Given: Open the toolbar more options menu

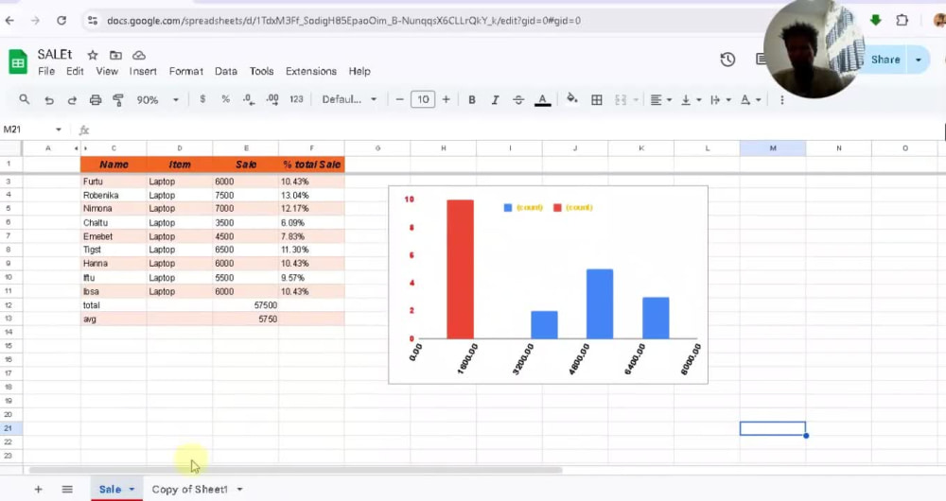Looking at the screenshot, I should (782, 100).
